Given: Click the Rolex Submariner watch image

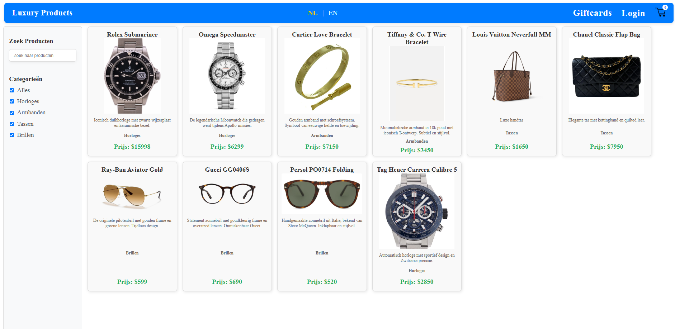Looking at the screenshot, I should tap(132, 76).
